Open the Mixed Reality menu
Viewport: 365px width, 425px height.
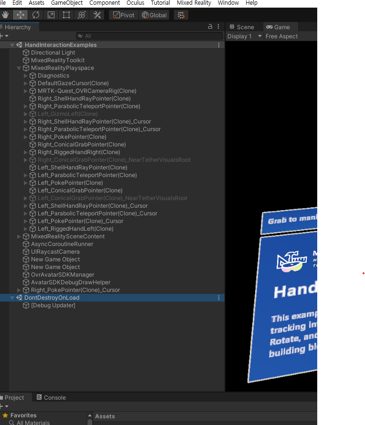[194, 3]
